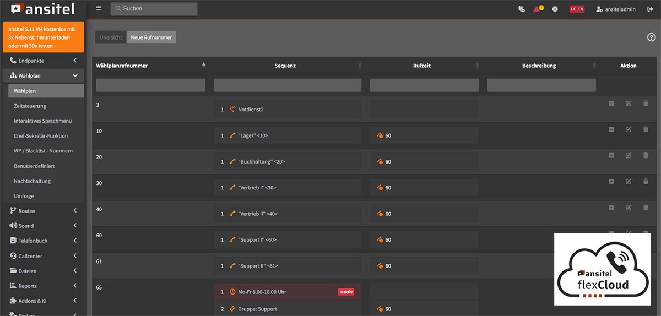Screen dimensions: 661x316
Task: Open the ansiteladmin user menu
Action: [616, 9]
